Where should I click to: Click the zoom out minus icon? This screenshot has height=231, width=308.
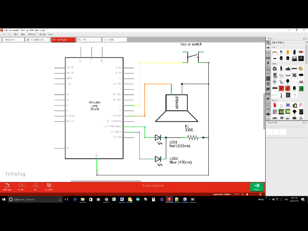[x=243, y=194]
